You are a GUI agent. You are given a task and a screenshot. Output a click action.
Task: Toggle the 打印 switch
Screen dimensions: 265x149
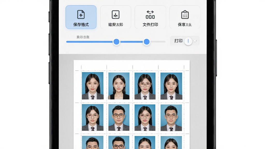188,41
